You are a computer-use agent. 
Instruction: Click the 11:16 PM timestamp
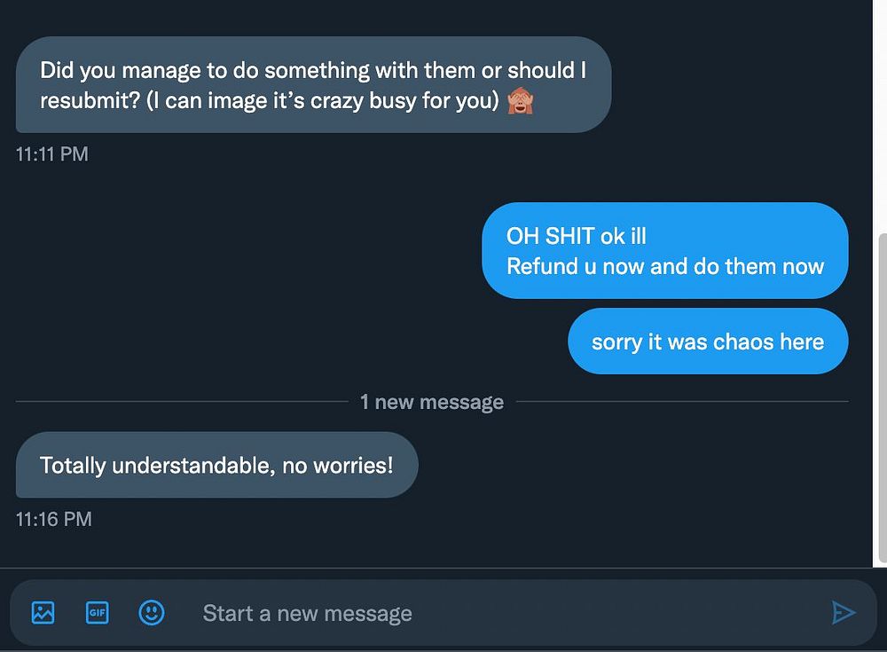[54, 519]
